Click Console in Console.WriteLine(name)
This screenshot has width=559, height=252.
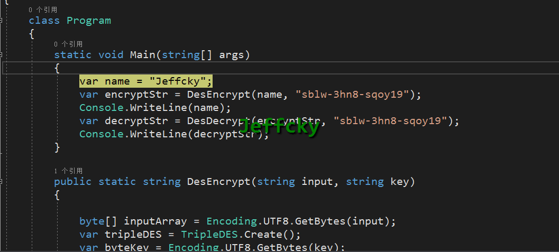(98, 108)
